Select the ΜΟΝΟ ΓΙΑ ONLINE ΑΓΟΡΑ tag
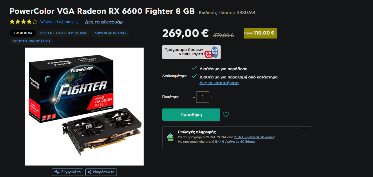Viewport: 373px width, 177px height. [32, 41]
